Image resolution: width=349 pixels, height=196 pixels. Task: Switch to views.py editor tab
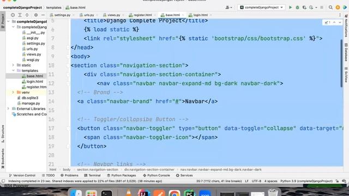click(x=111, y=15)
